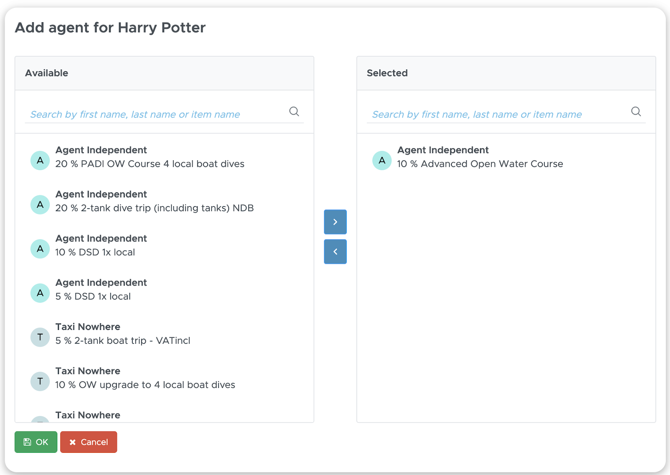Confirm with the green OK button
The image size is (670, 475).
36,442
